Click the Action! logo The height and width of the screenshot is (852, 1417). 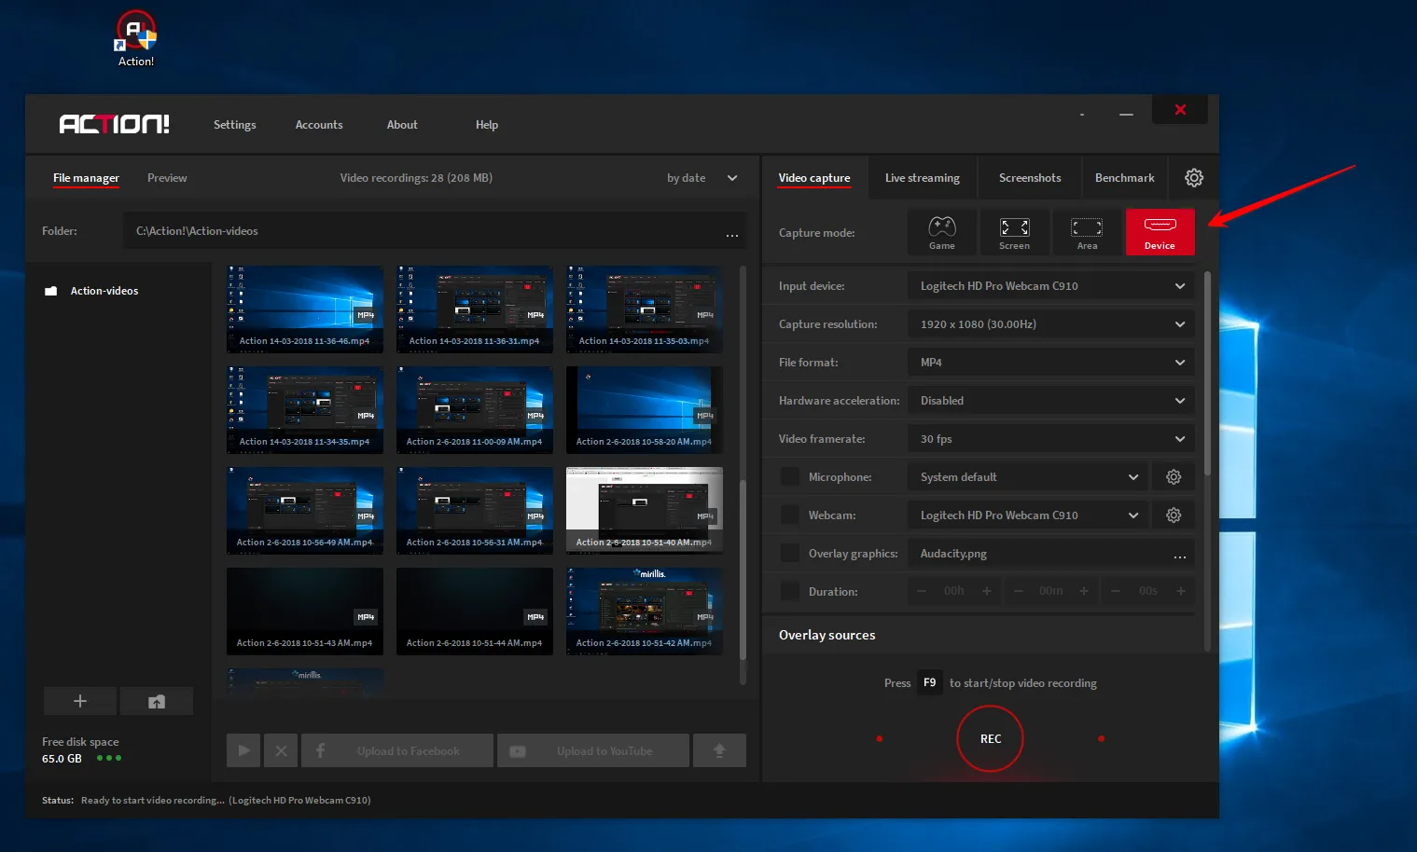114,124
